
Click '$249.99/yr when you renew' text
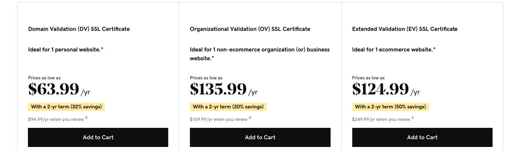coord(381,119)
